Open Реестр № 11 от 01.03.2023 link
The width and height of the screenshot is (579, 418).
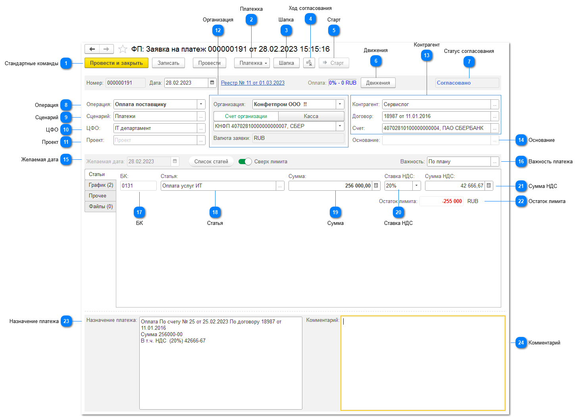pyautogui.click(x=253, y=83)
